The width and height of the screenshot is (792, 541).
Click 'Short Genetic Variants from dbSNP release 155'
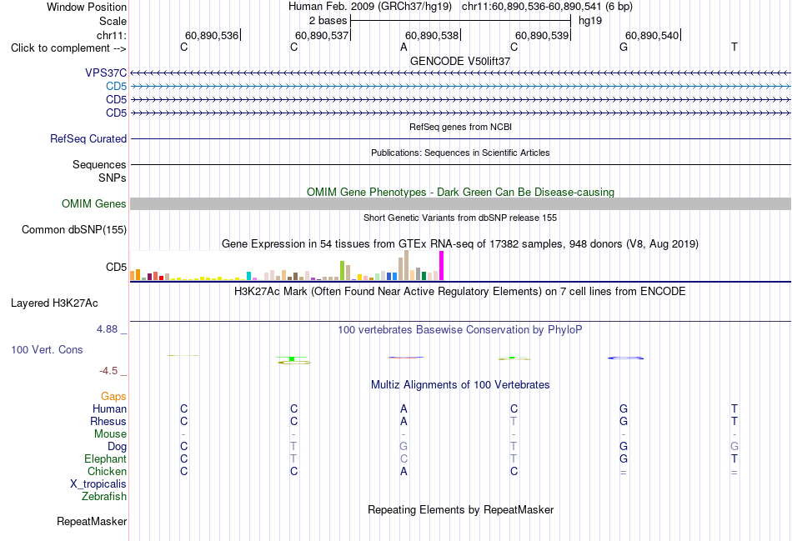tap(460, 218)
